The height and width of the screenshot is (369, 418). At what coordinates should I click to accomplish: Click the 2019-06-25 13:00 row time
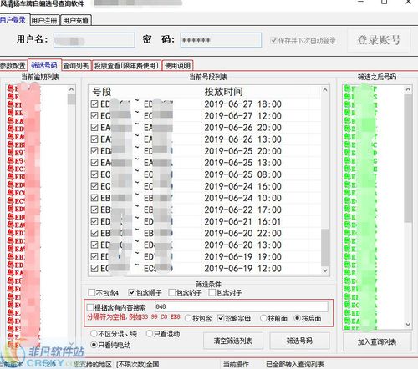(x=243, y=163)
